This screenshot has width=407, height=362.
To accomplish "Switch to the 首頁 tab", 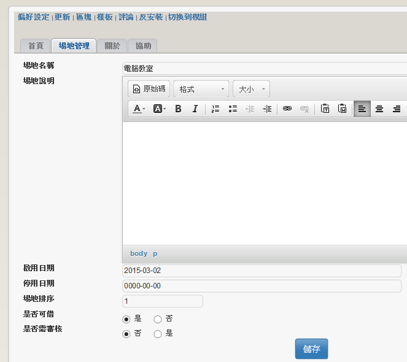I will point(36,46).
